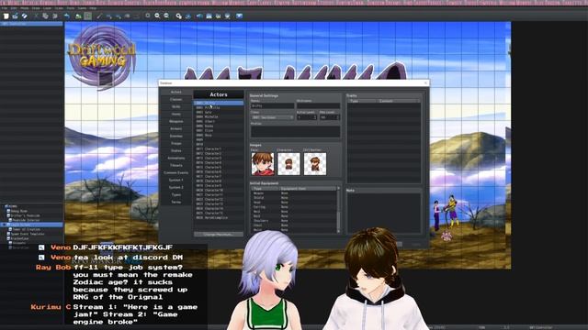
Task: Switch to the Common Events tab
Action: [x=175, y=172]
